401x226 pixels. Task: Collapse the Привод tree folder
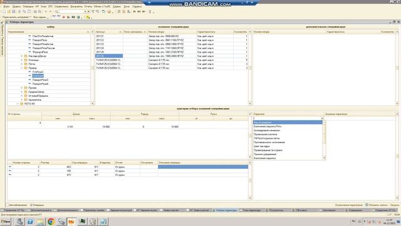(x=22, y=68)
